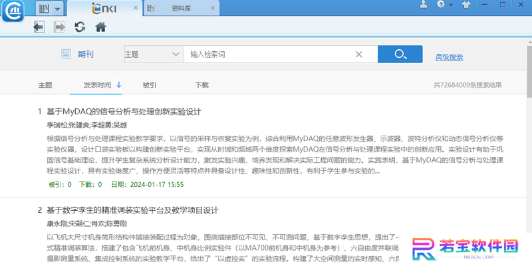532x266 pixels.
Task: Minimize the window
Action: point(485,5)
